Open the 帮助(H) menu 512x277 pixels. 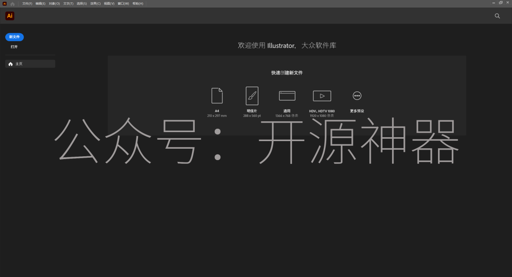pyautogui.click(x=138, y=4)
